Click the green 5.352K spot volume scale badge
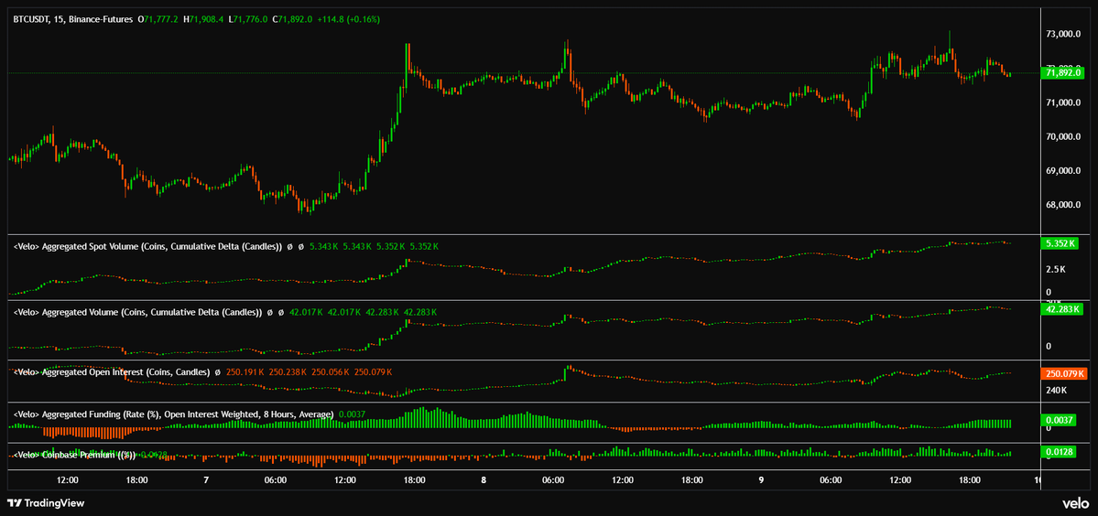Viewport: 1098px width, 516px height. 1060,243
